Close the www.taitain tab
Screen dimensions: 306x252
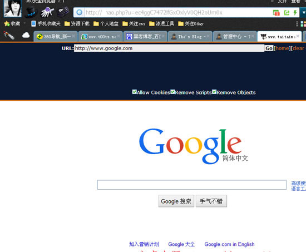click(298, 36)
